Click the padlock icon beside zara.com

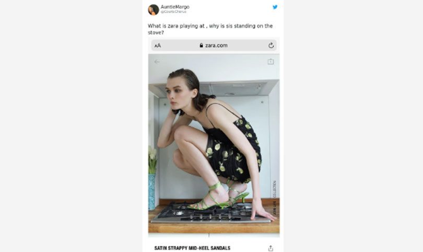tap(201, 45)
